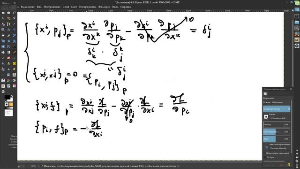
Task: Click the Угол angle slider
Action: tap(277, 139)
